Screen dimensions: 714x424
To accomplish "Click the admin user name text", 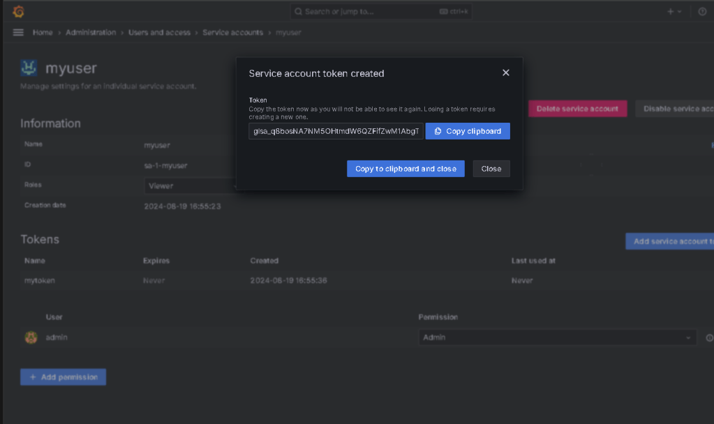I will pyautogui.click(x=57, y=338).
